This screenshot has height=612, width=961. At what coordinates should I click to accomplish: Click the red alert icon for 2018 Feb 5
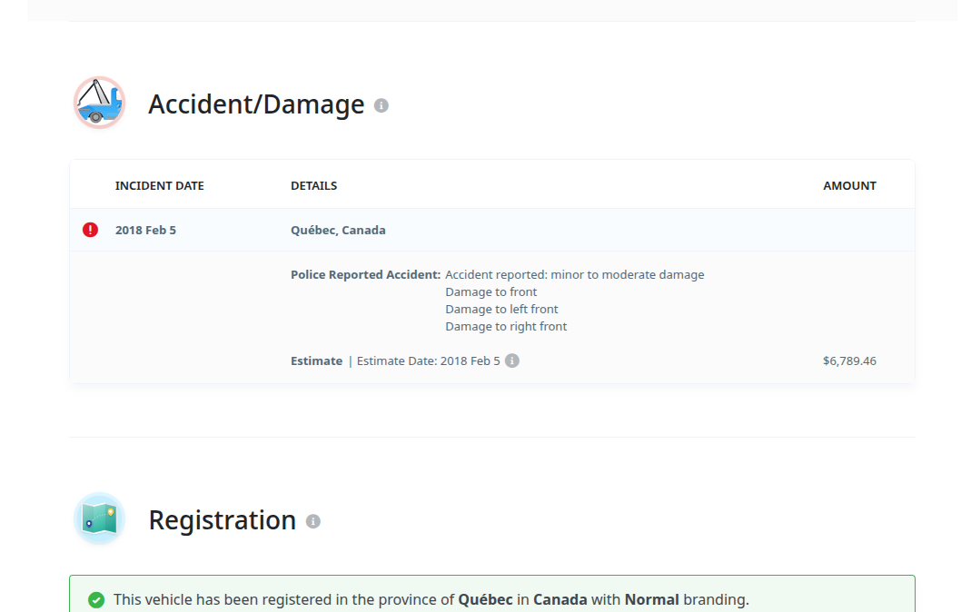coord(90,230)
